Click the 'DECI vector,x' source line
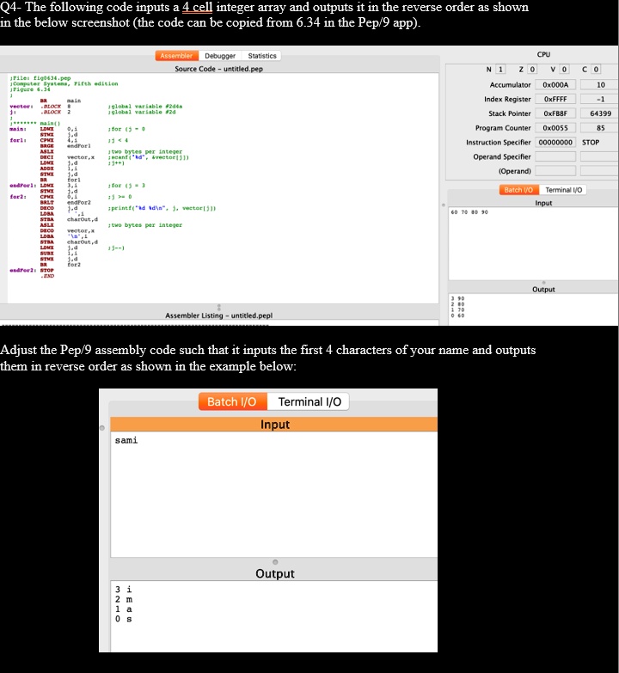The image size is (619, 673). (x=67, y=157)
